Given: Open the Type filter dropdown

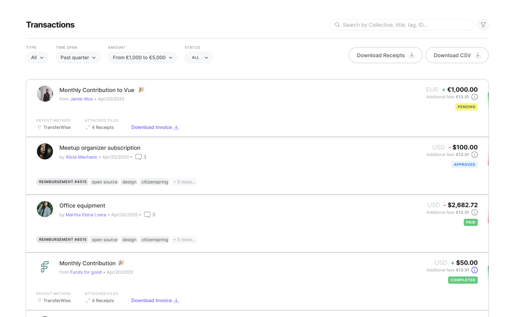Looking at the screenshot, I should point(37,58).
